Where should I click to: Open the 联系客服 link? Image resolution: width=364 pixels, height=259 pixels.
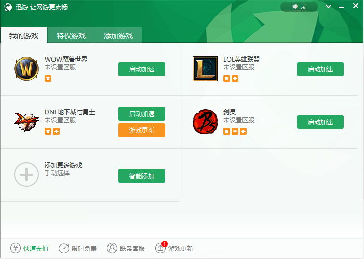132,249
